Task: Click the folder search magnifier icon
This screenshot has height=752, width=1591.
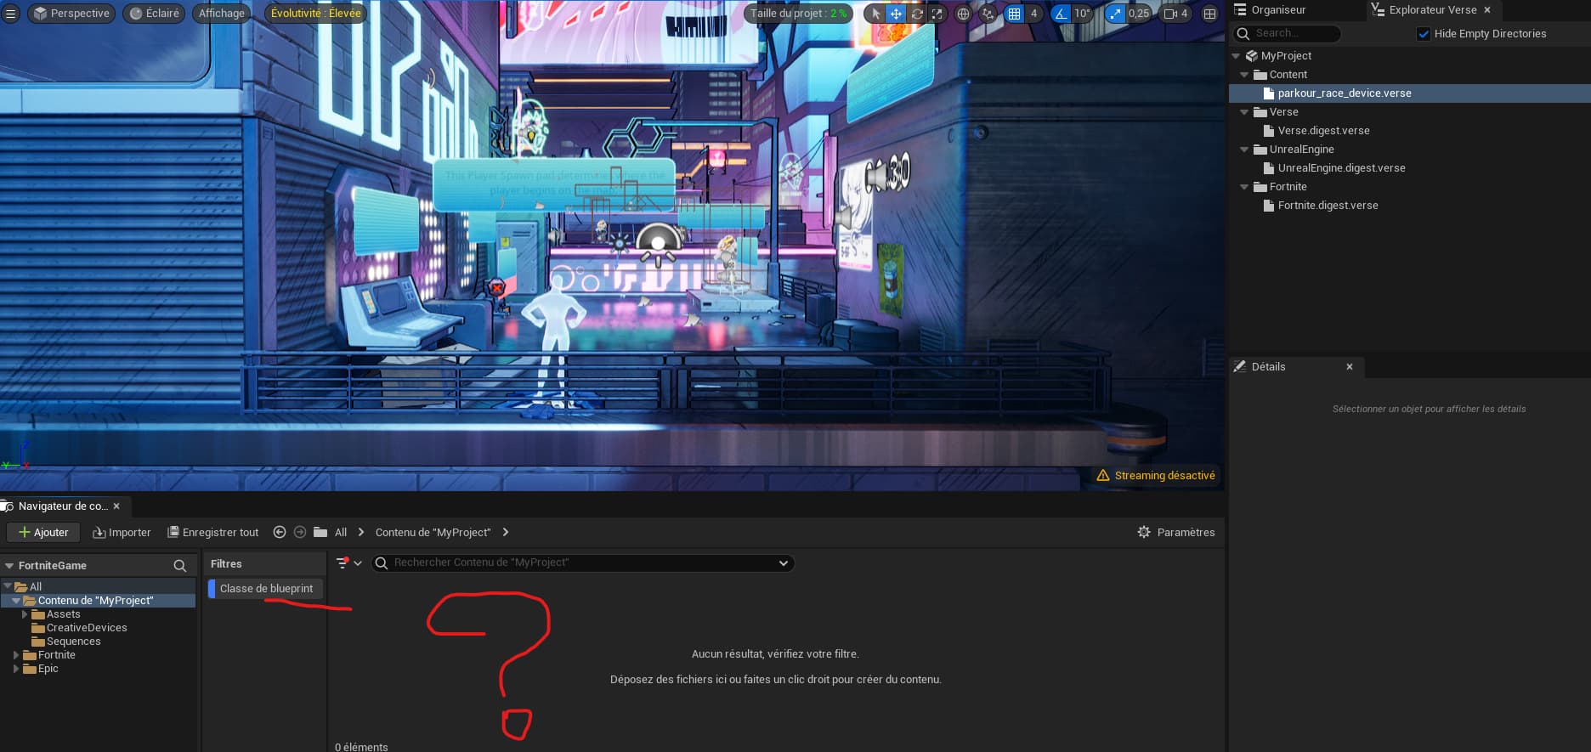Action: pyautogui.click(x=180, y=566)
